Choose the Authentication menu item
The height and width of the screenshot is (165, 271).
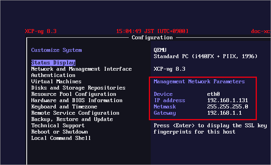tap(53, 75)
